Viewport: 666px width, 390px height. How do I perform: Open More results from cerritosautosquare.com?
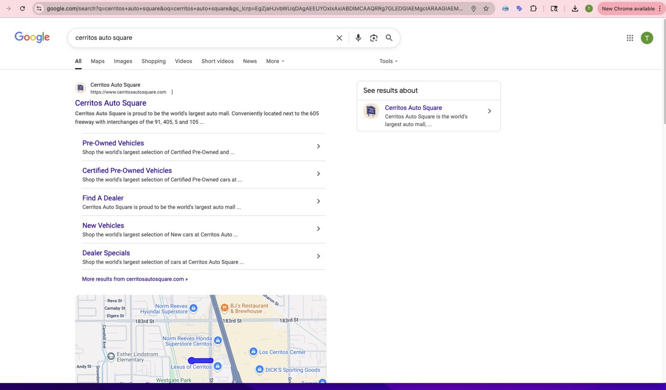[x=135, y=279]
